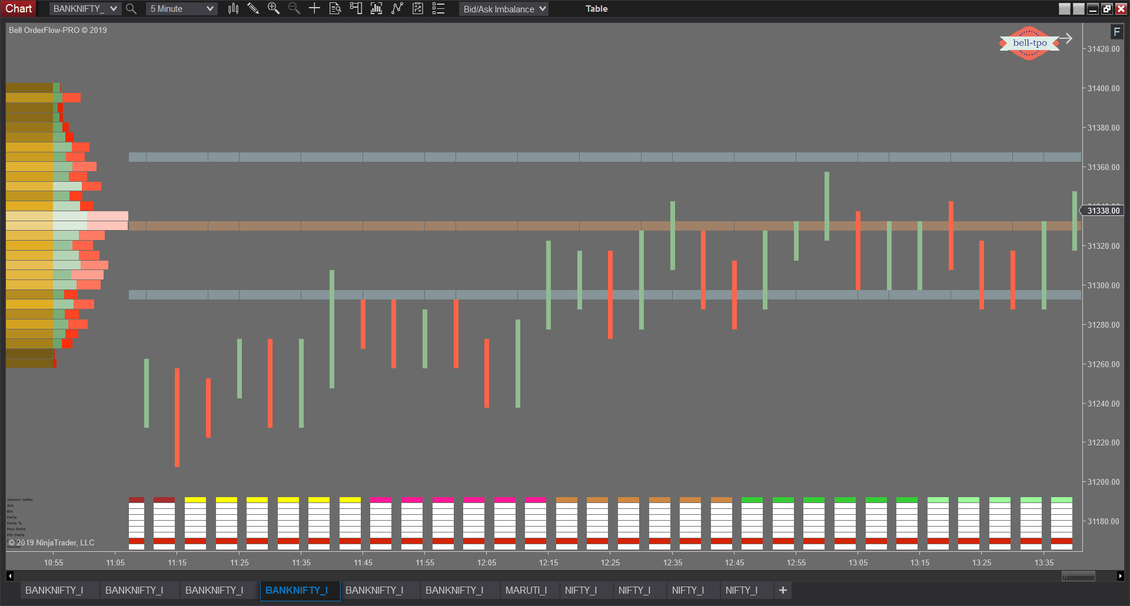Click the horizontal scrollbar right arrow
The image size is (1130, 606).
point(1120,576)
